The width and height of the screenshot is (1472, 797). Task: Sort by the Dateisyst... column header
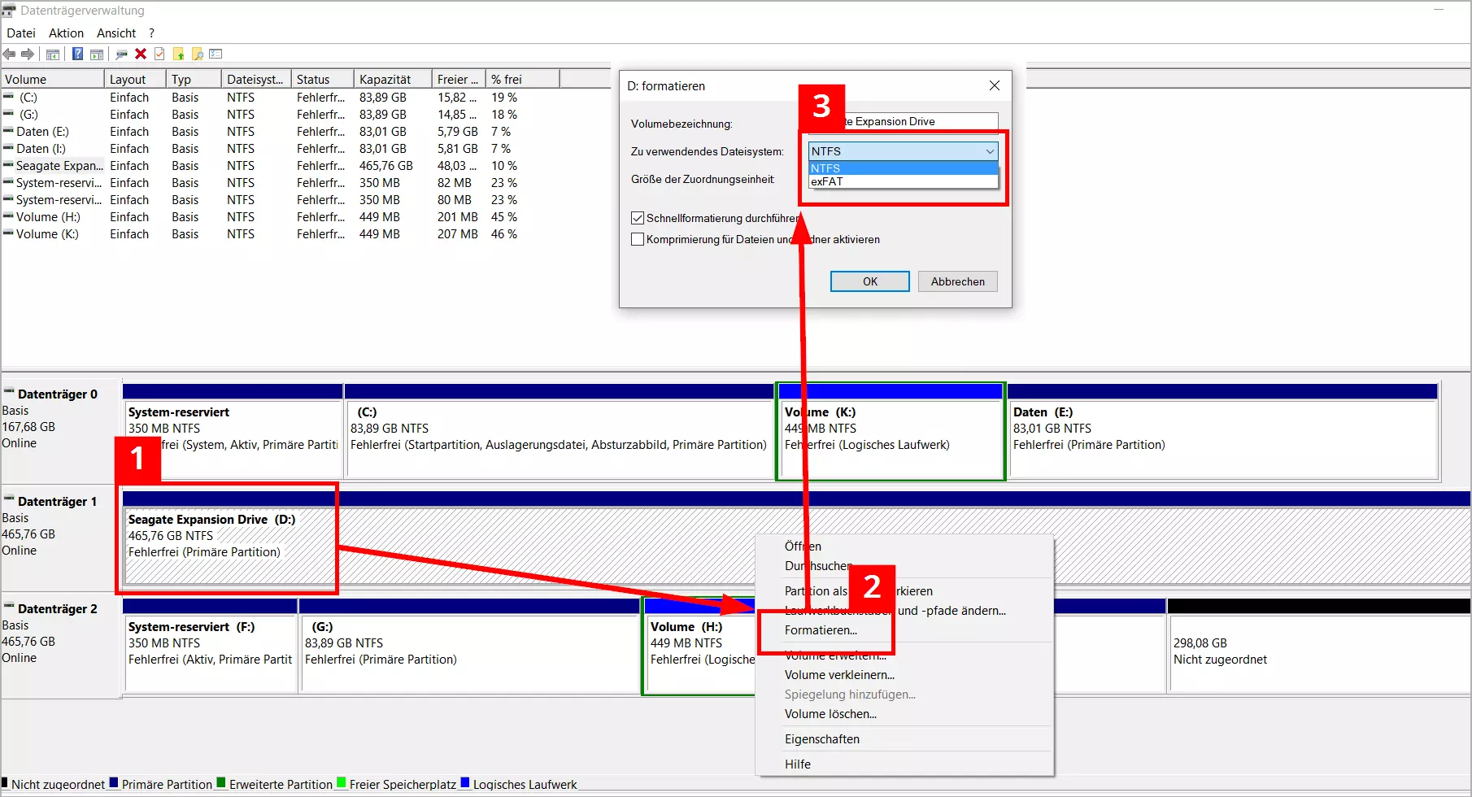pyautogui.click(x=255, y=80)
